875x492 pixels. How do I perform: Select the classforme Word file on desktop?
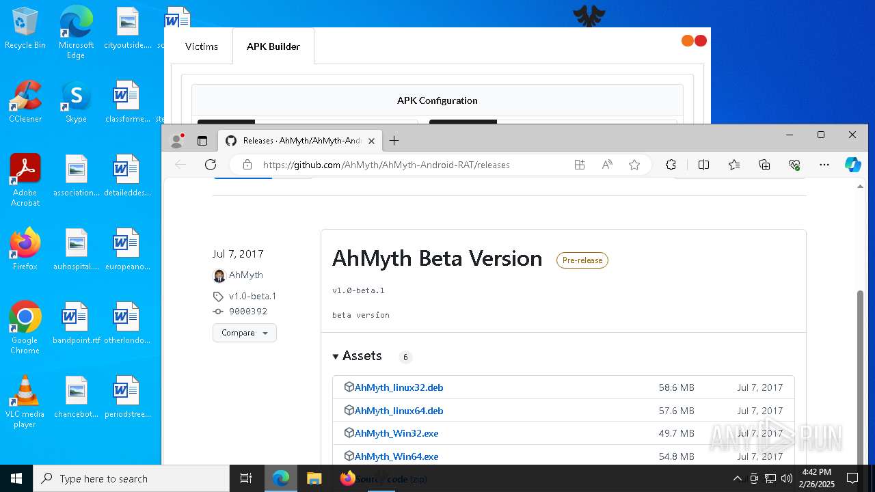[128, 102]
